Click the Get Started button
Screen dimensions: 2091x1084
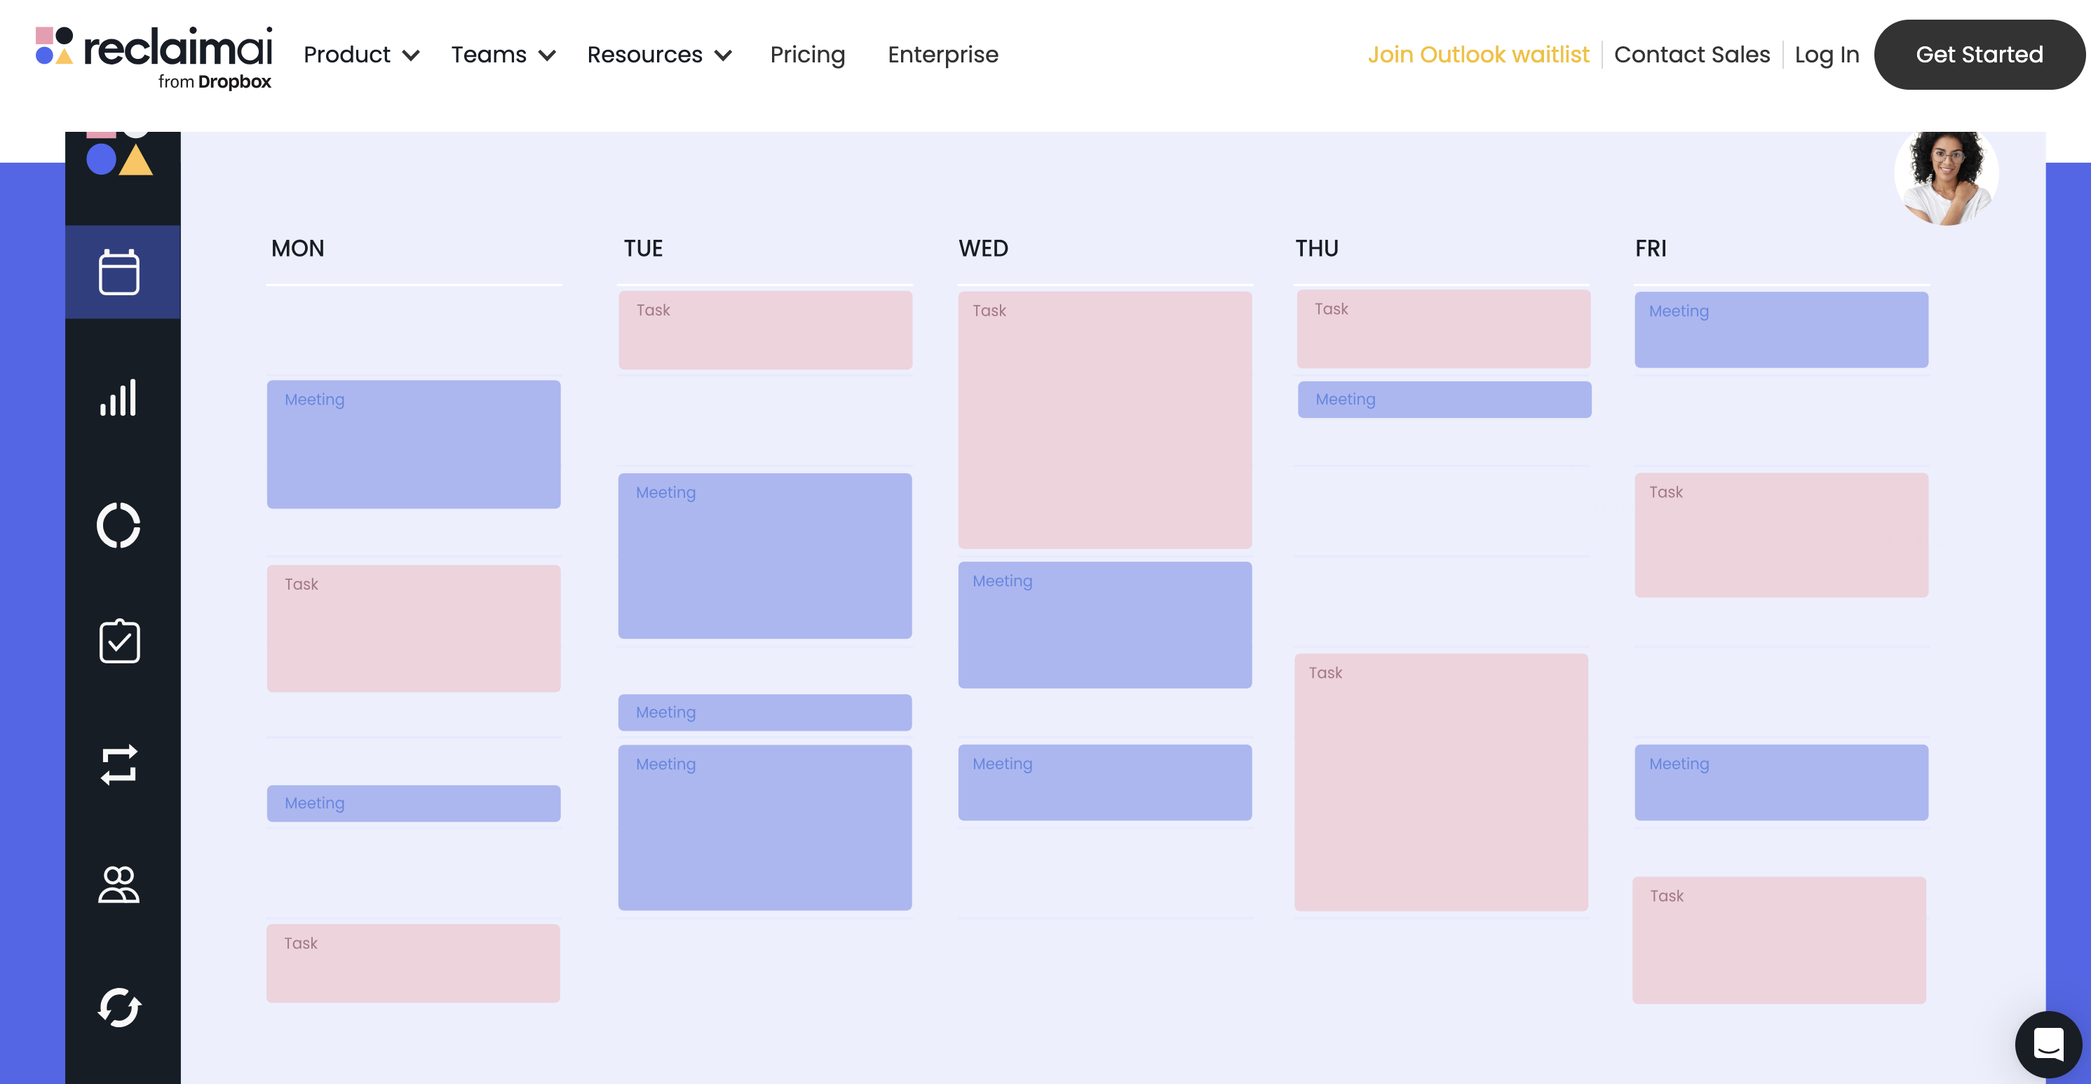click(x=1978, y=55)
